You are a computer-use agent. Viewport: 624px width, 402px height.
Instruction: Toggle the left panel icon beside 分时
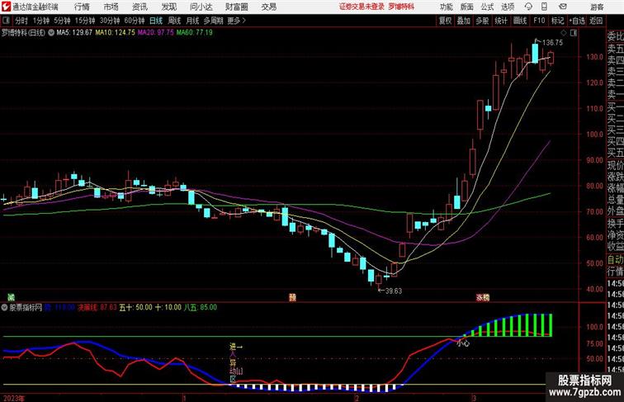6,21
